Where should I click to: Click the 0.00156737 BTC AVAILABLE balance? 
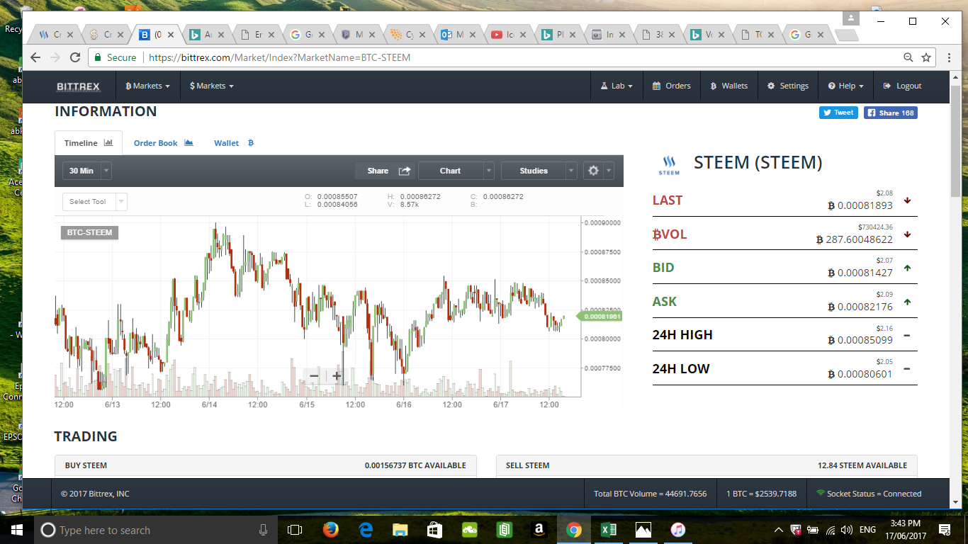click(415, 465)
